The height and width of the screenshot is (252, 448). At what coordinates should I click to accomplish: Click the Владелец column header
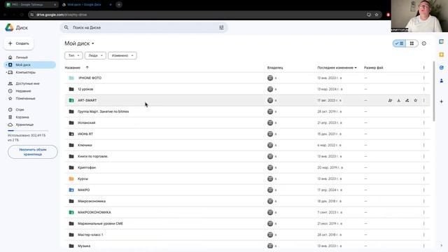pos(275,68)
